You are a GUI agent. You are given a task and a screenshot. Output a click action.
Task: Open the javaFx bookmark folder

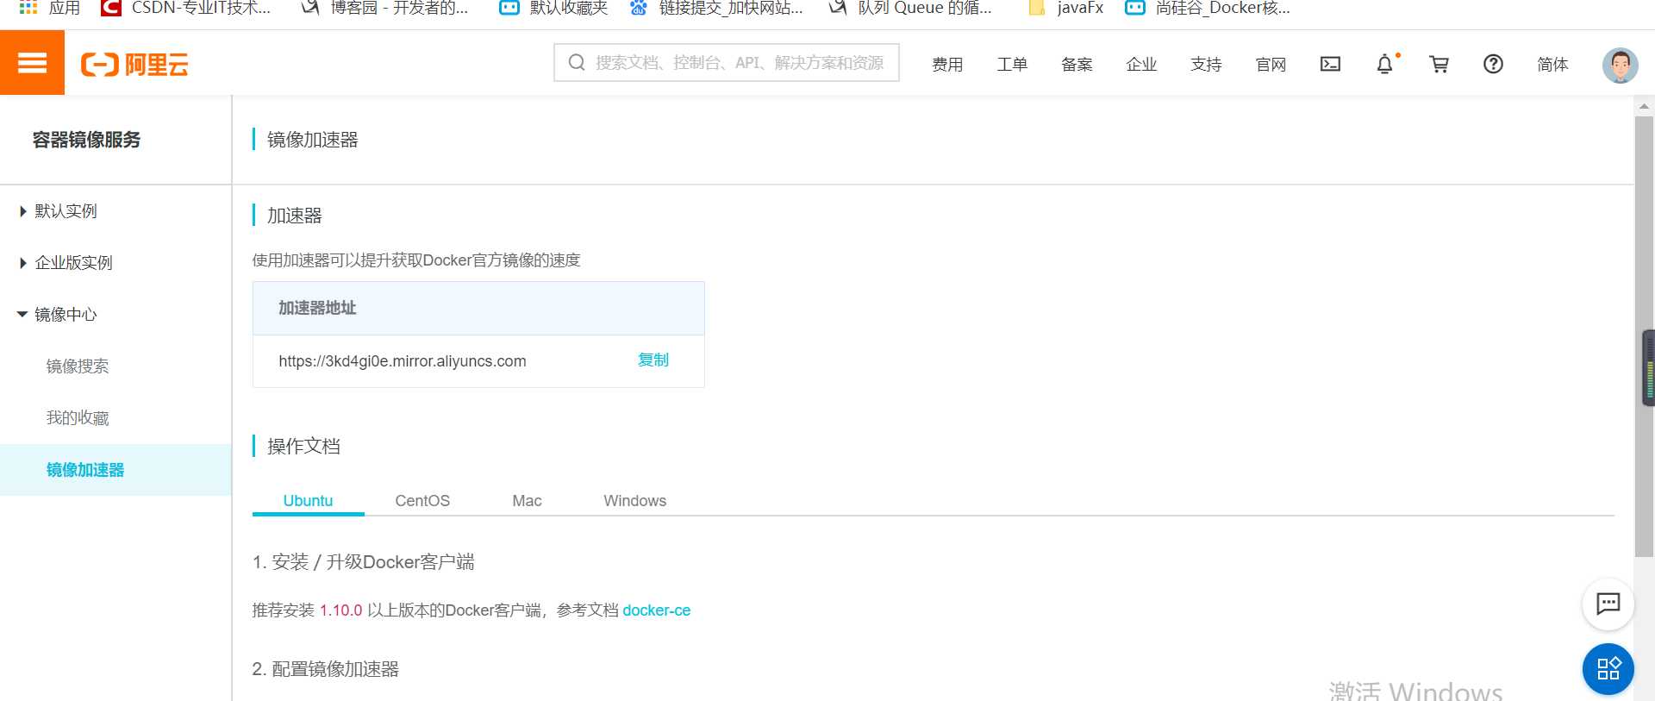1065,8
